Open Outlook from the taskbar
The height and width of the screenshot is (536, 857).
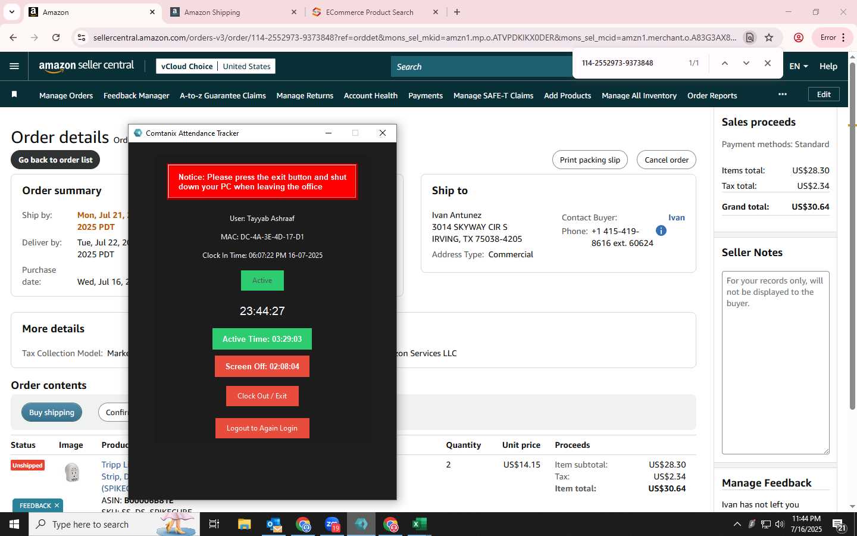click(x=274, y=524)
